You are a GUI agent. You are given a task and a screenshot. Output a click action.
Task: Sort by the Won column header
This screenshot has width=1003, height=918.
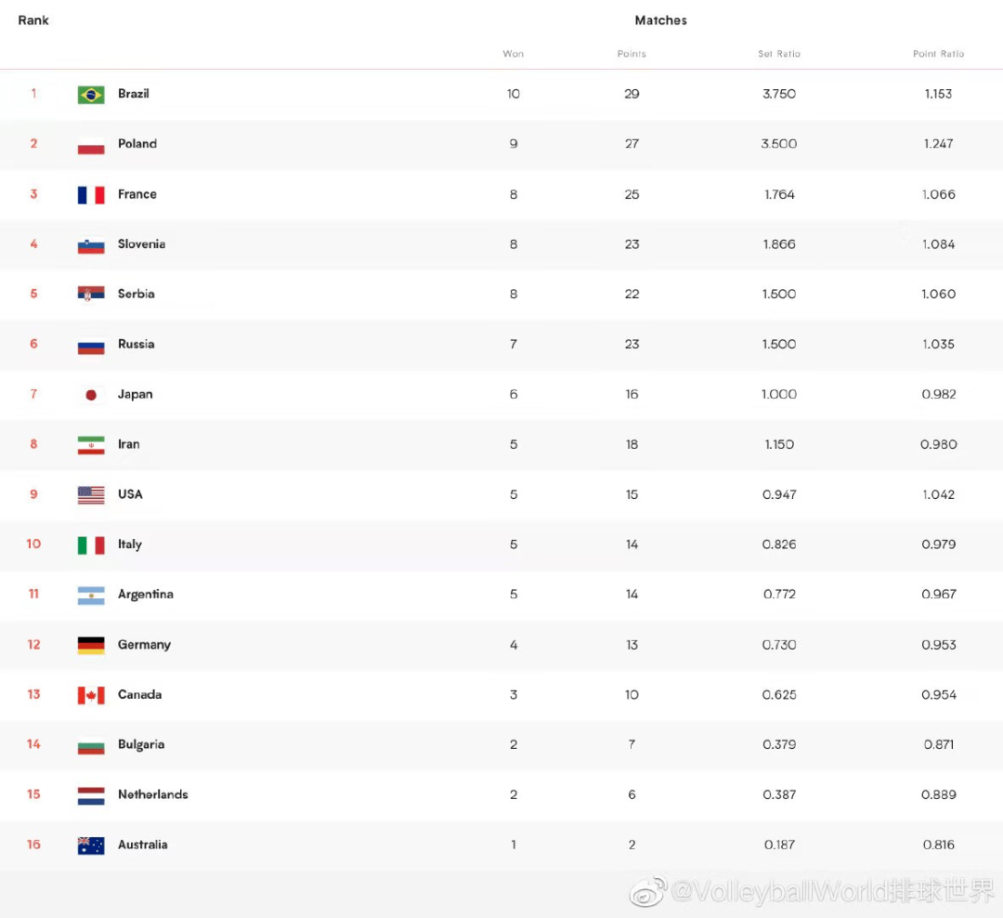[x=513, y=54]
